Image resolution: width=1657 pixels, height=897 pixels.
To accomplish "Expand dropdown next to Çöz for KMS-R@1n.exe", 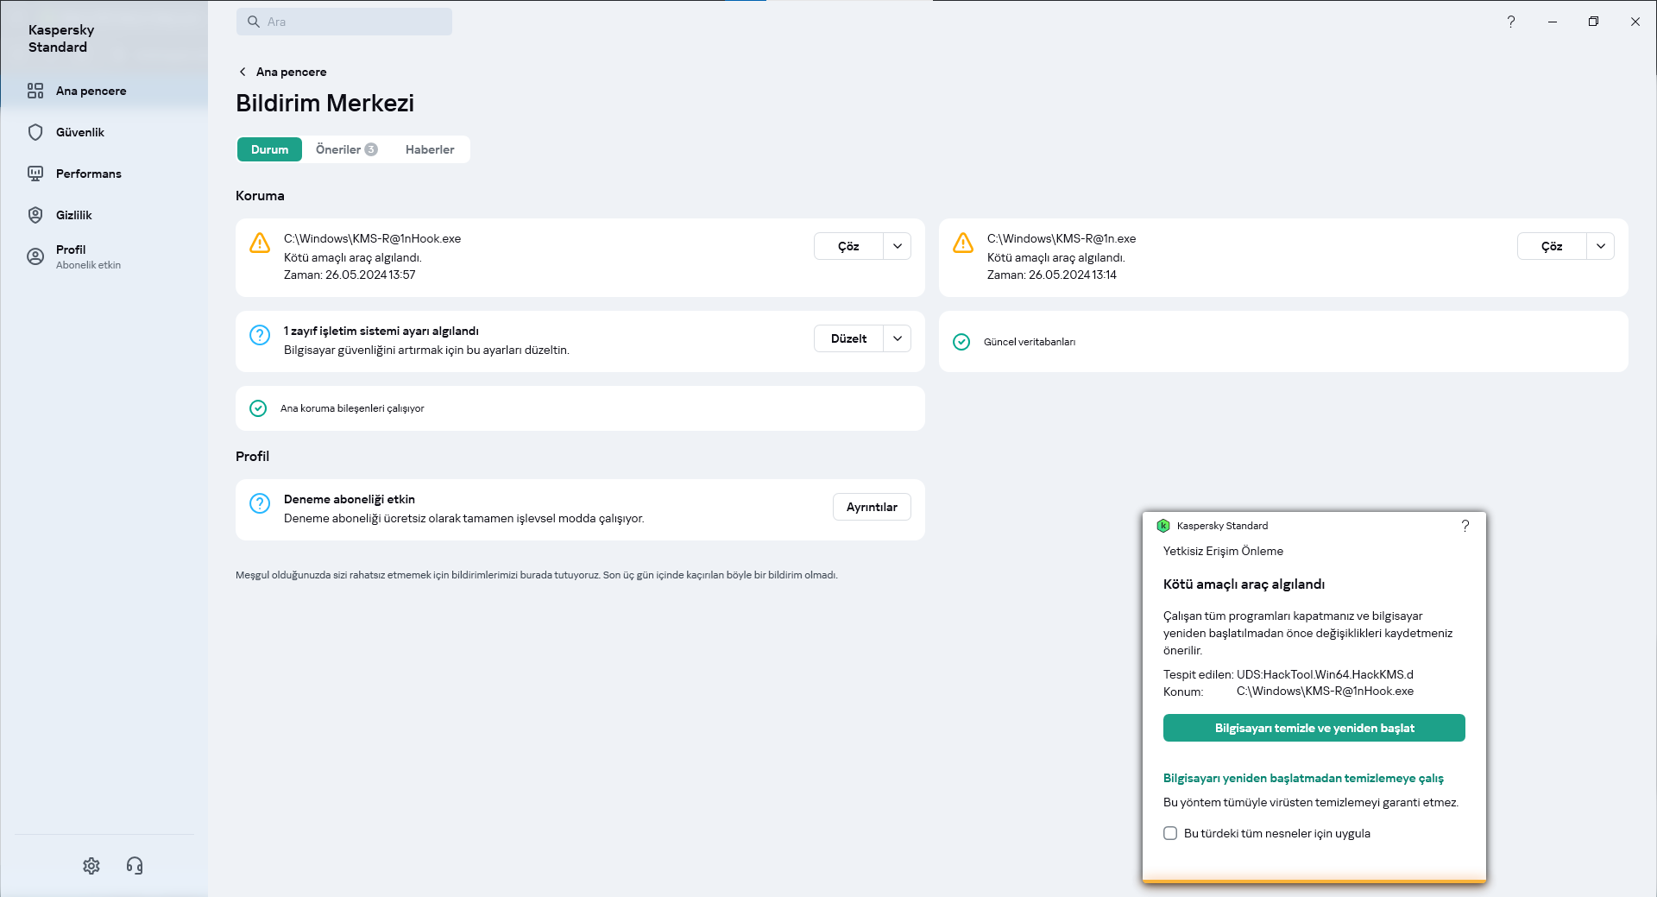I will pos(1601,246).
